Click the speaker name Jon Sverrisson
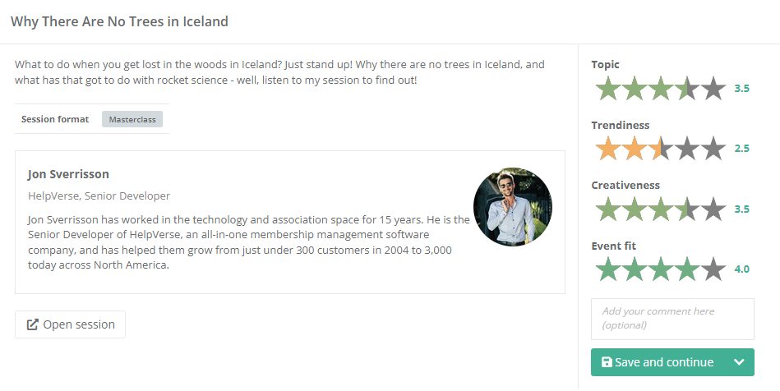This screenshot has width=780, height=391. point(68,174)
